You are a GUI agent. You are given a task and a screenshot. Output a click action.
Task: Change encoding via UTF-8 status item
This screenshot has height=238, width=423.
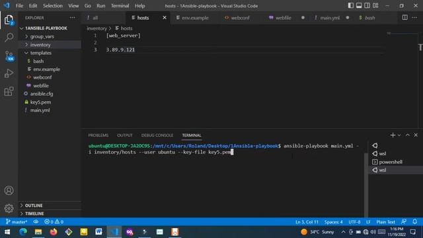click(x=354, y=222)
